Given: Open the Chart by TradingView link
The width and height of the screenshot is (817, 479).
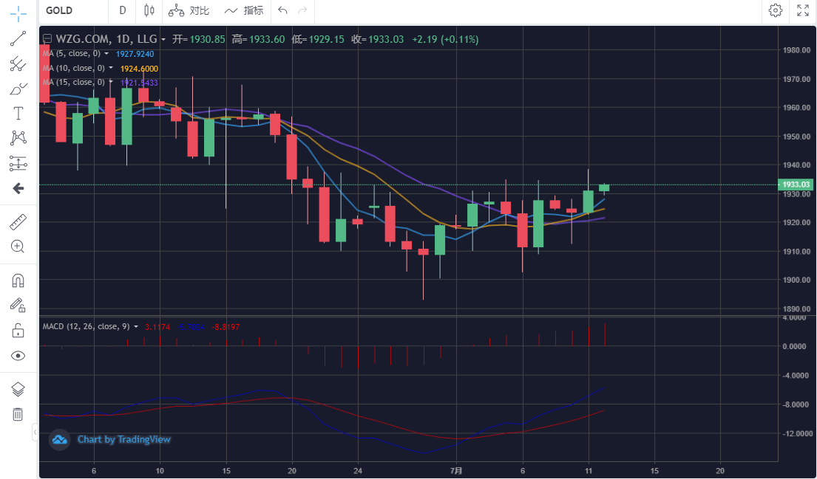Looking at the screenshot, I should point(123,440).
